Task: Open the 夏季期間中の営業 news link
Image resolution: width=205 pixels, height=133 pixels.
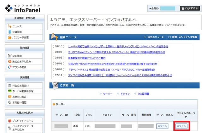Action: [x=87, y=58]
